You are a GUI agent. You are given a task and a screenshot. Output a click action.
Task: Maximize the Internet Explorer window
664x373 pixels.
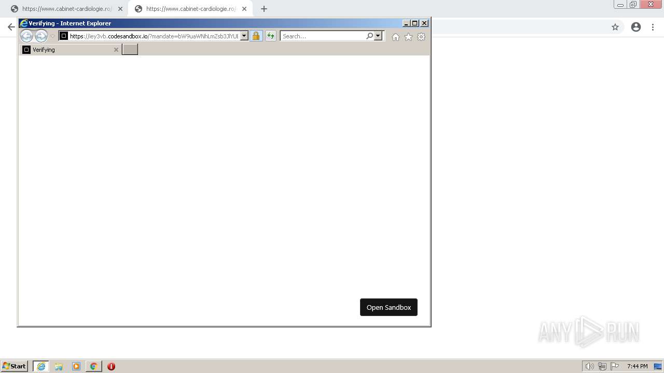tap(415, 23)
